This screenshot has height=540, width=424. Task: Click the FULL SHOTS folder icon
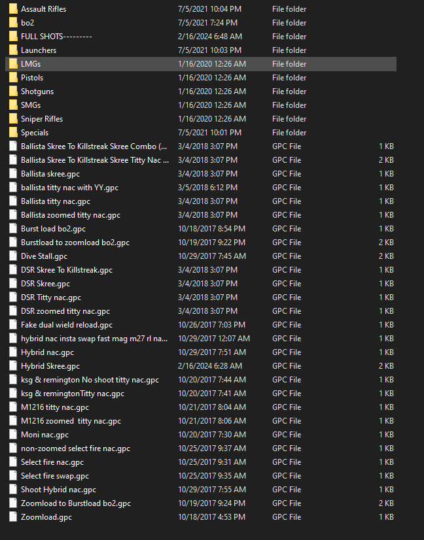pyautogui.click(x=13, y=37)
